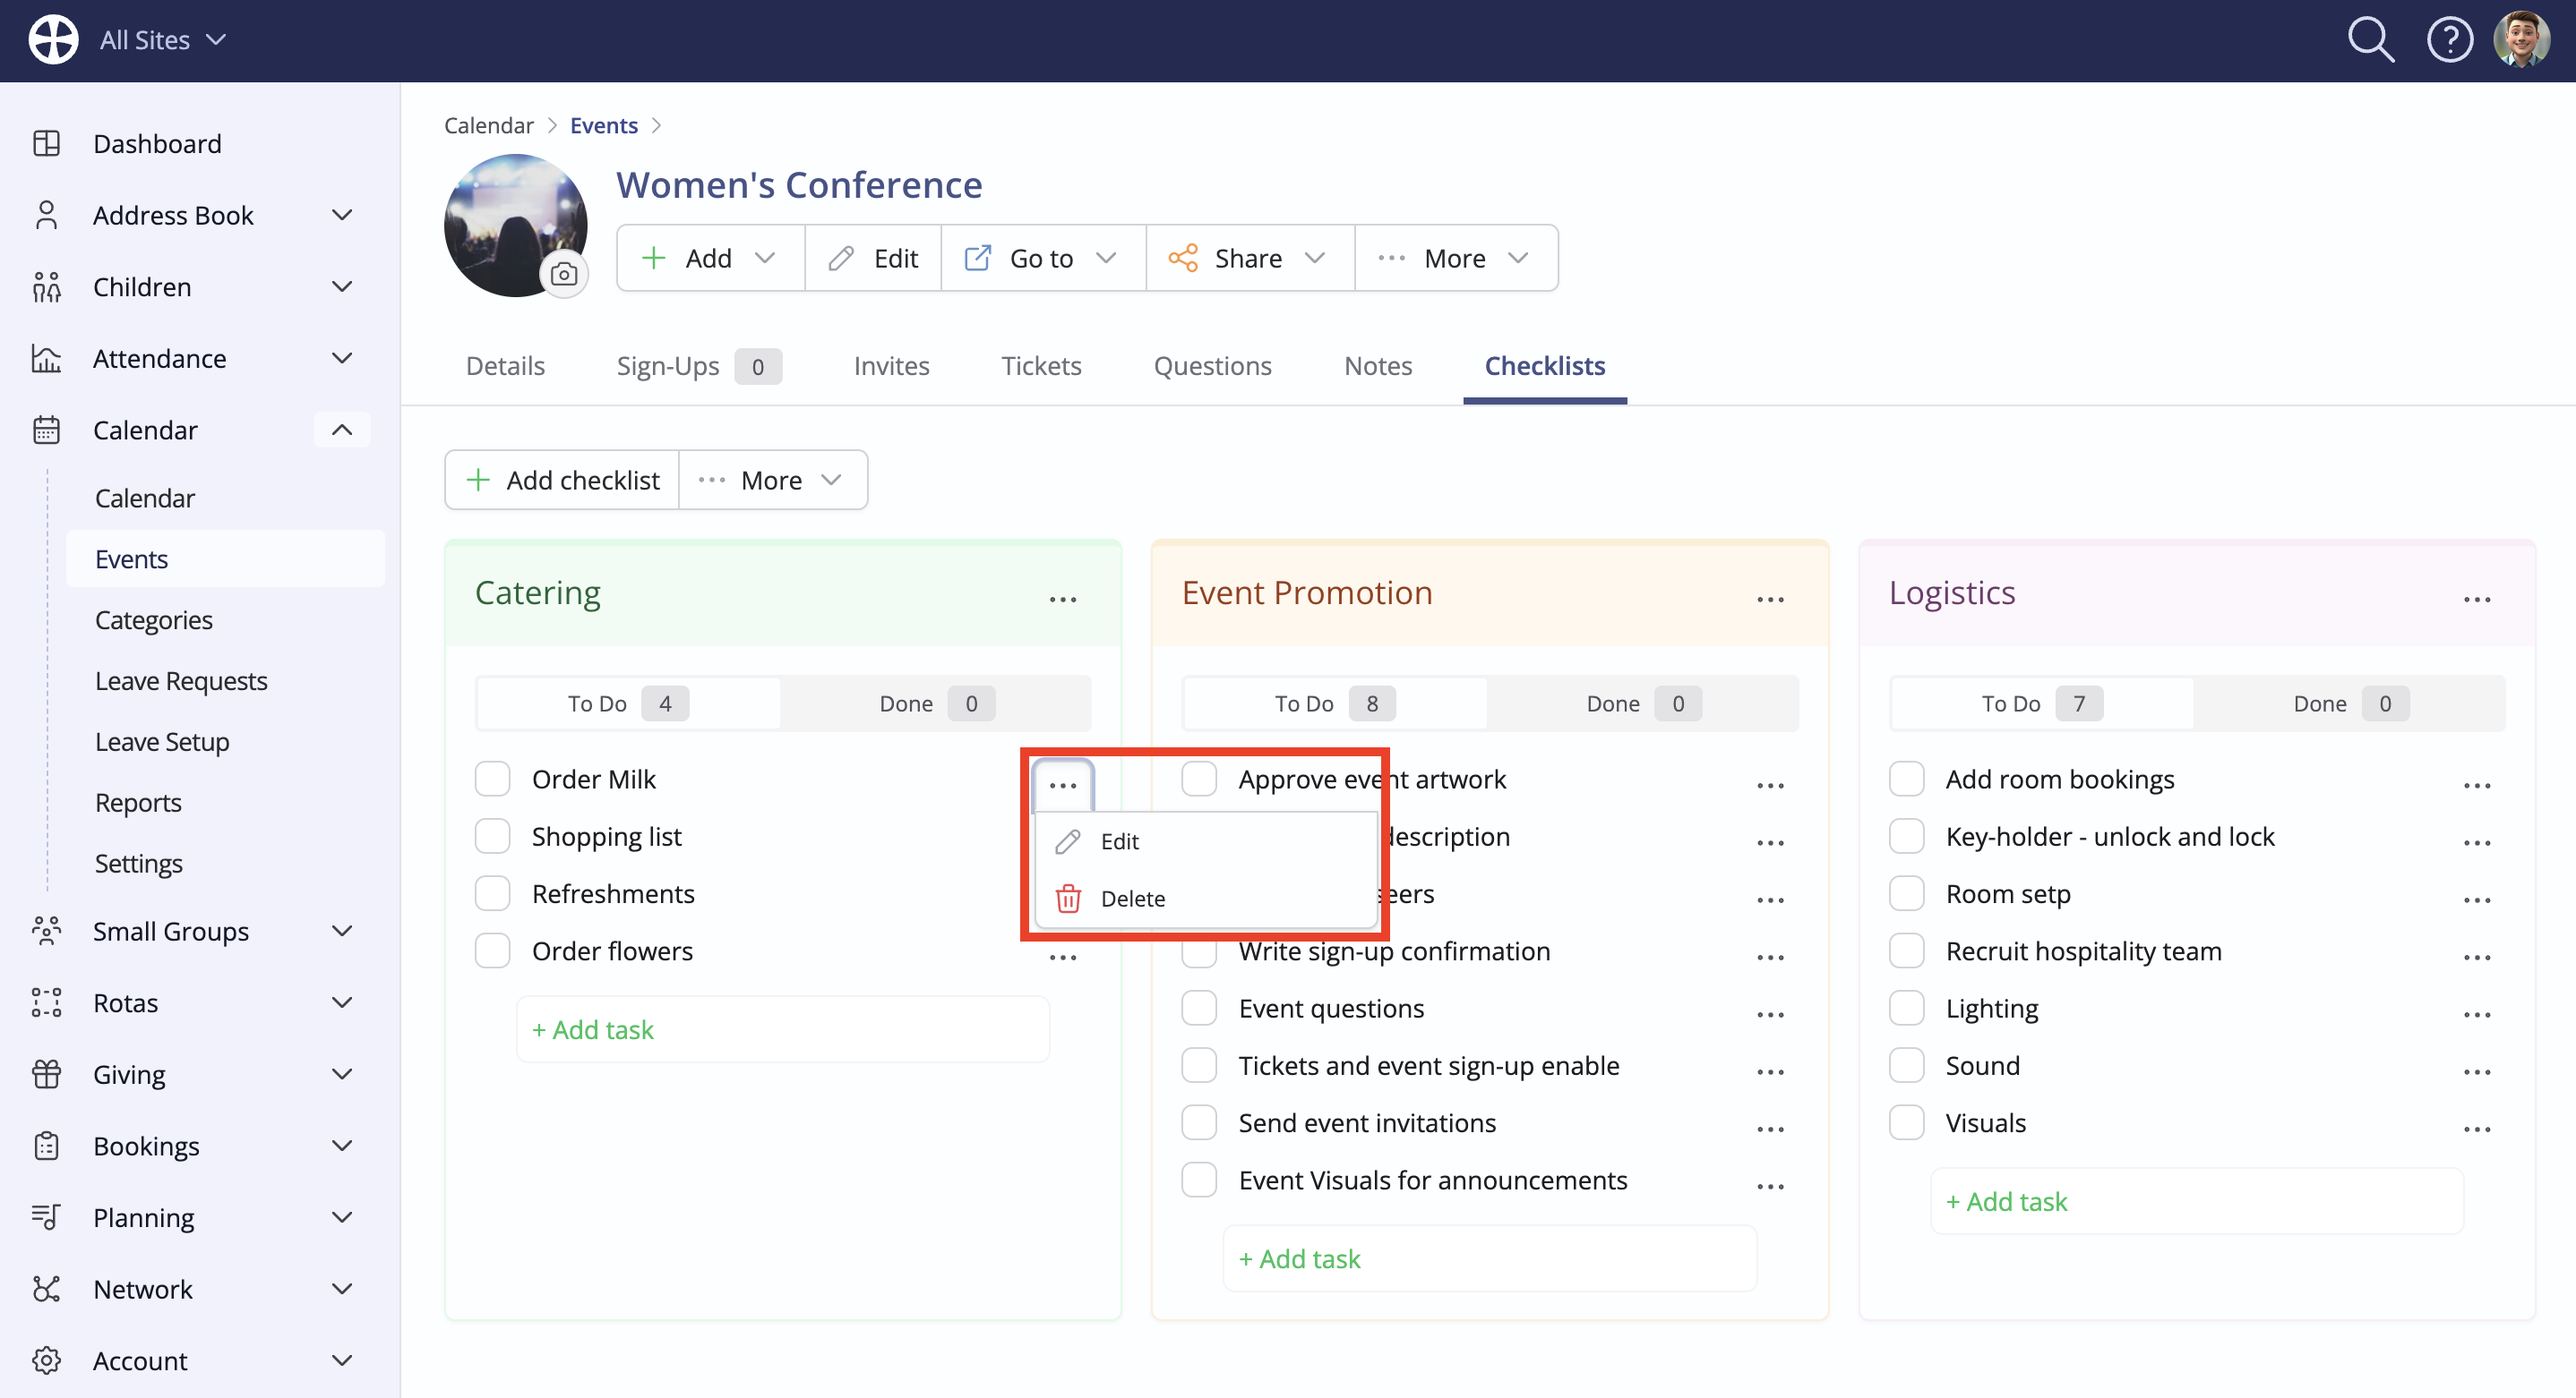Open options for Visuals task

(2477, 1129)
